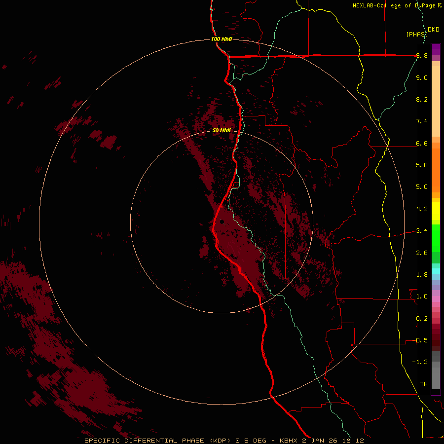Screen dimensions: 444x444
Task: Select the 8.2 legend value
Action: 422,99
